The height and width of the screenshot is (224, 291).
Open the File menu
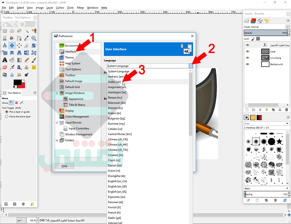(4, 7)
